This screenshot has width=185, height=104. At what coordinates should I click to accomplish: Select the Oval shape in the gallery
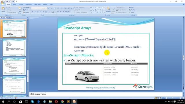[x=100, y=8]
